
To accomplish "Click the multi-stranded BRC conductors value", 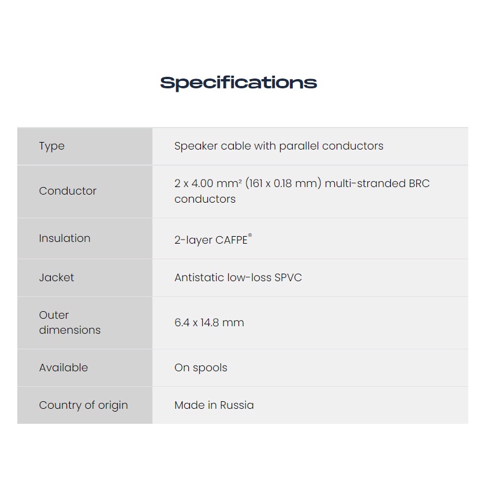I will tap(302, 191).
